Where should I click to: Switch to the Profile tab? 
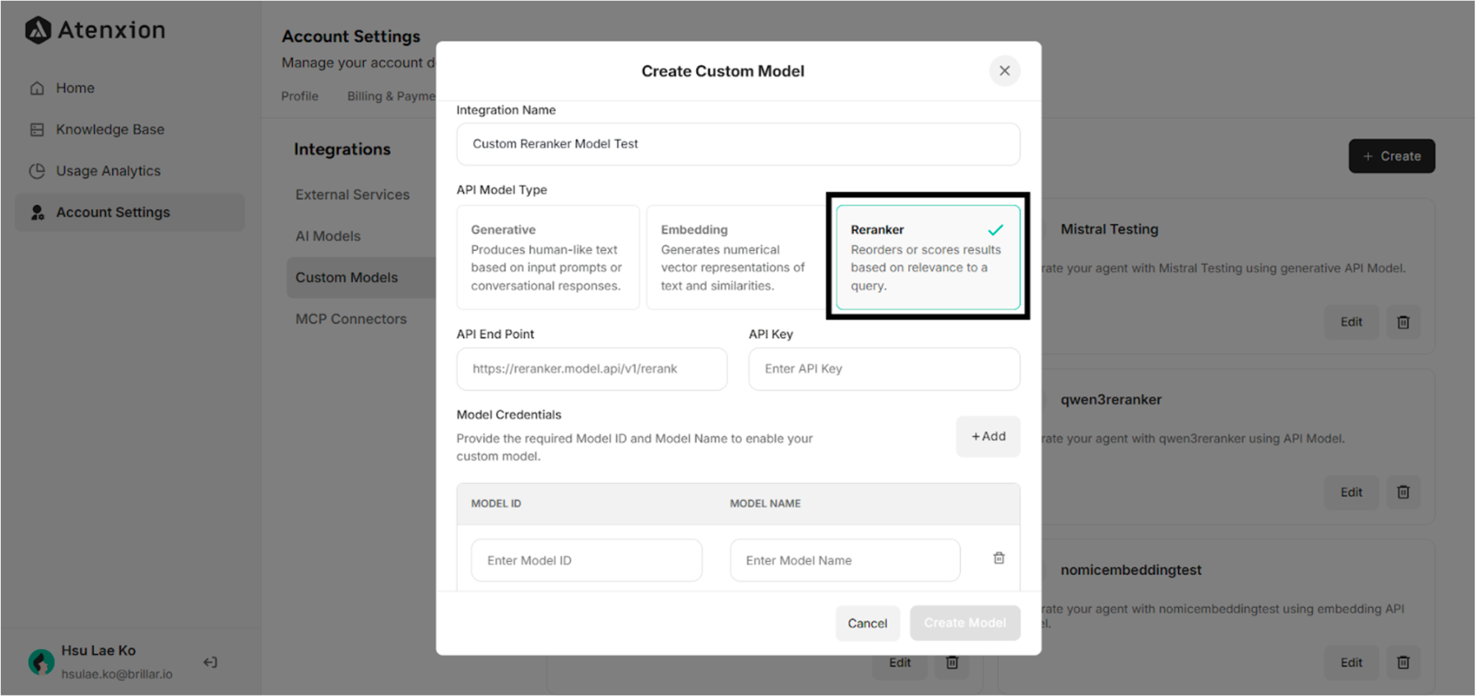(x=299, y=96)
